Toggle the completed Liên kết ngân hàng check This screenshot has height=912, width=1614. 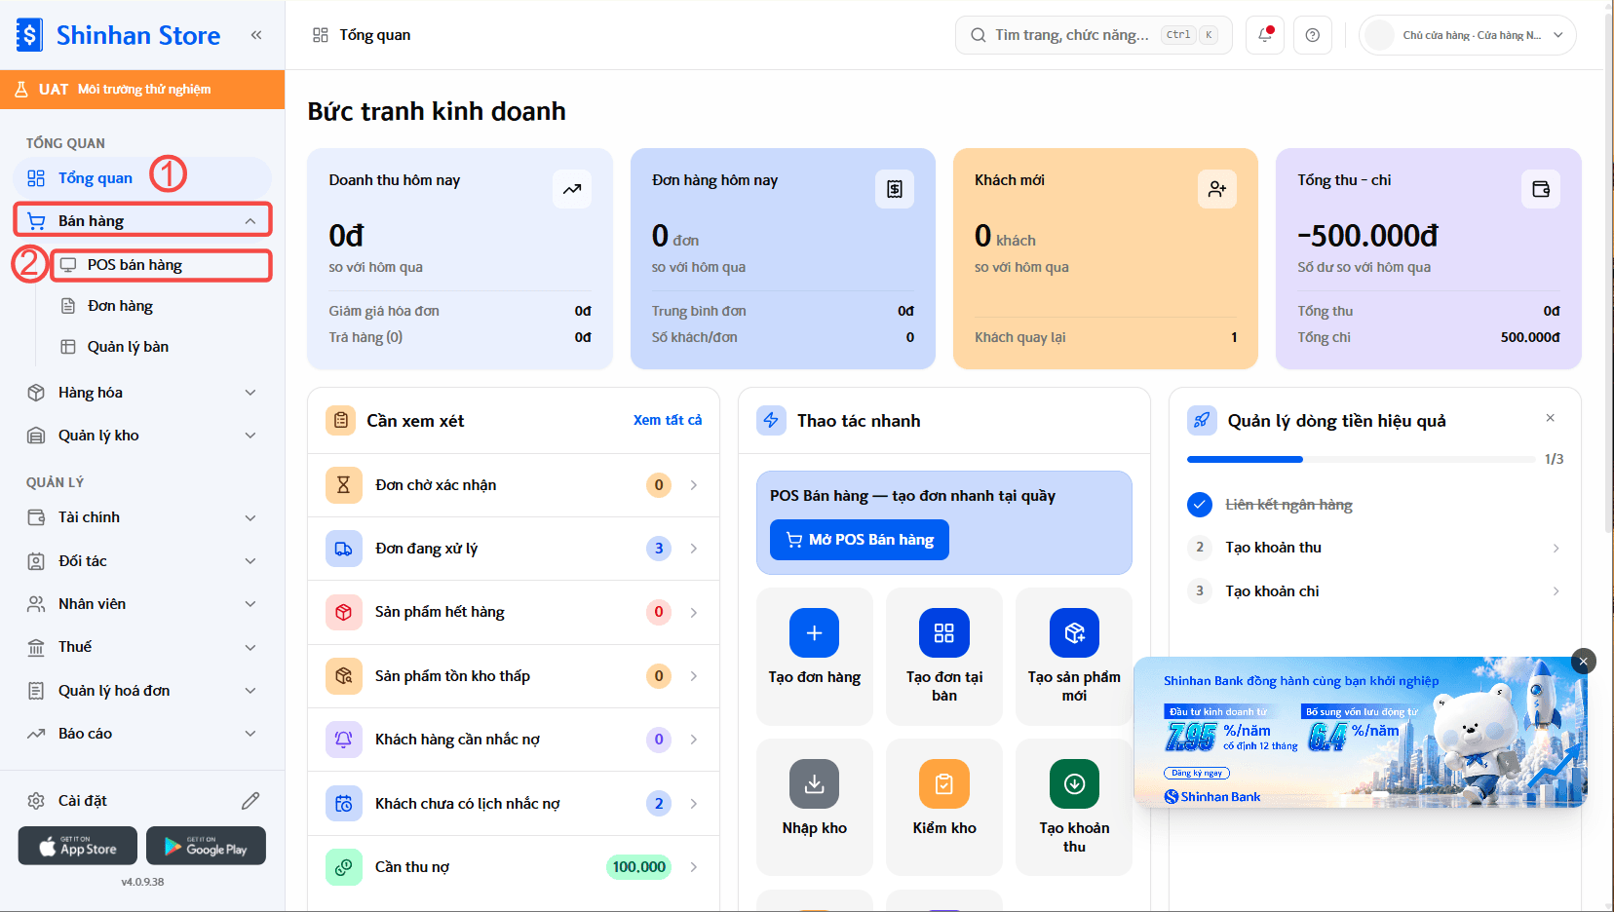(1200, 505)
